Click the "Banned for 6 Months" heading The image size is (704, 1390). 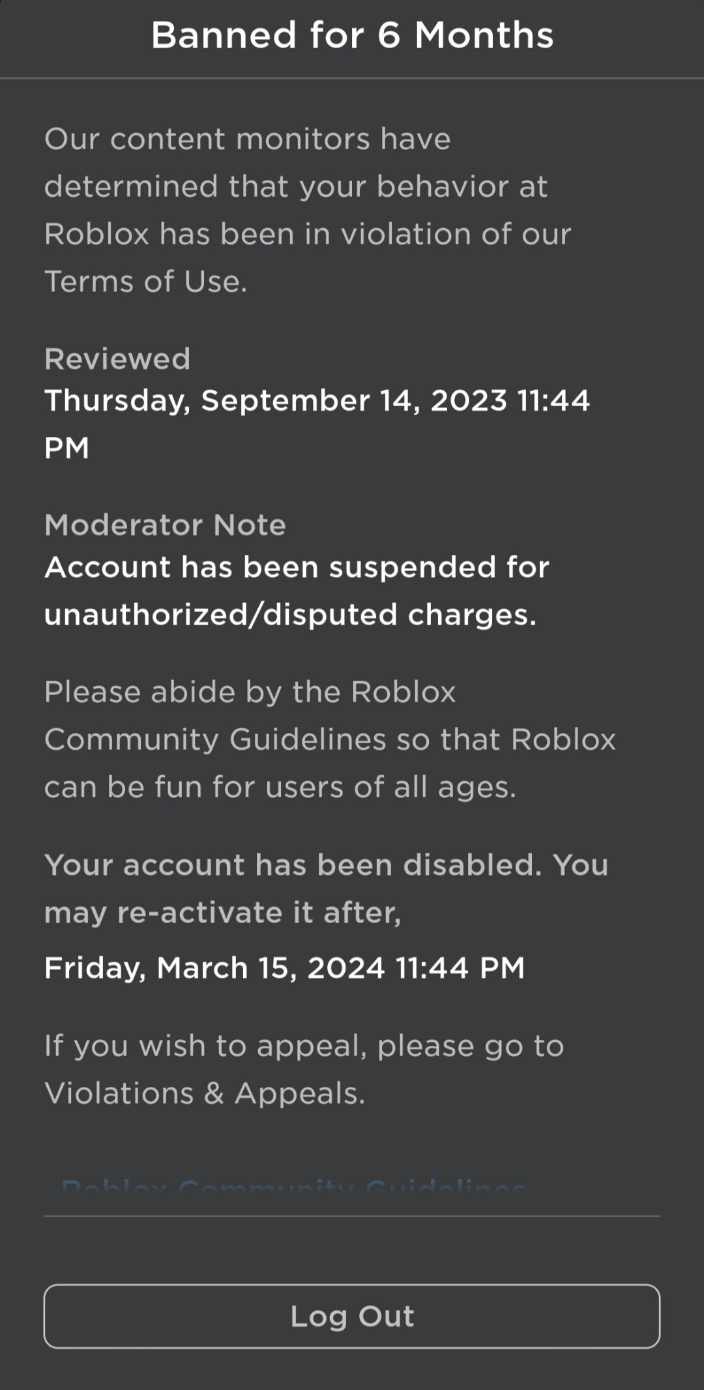352,35
